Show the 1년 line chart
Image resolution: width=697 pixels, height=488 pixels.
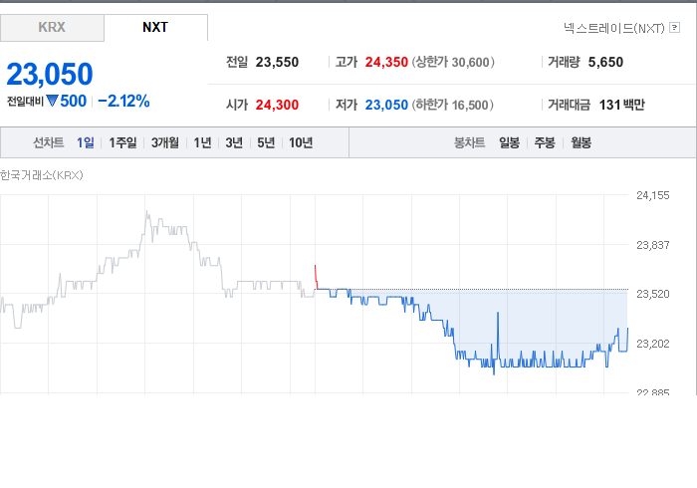[202, 142]
